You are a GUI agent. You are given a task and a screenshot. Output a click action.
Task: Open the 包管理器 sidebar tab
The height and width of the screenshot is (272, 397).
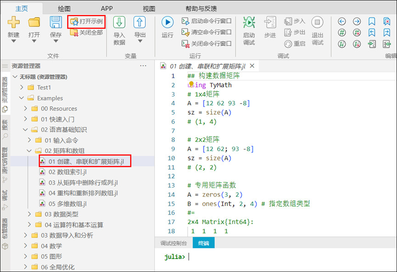(x=5, y=233)
